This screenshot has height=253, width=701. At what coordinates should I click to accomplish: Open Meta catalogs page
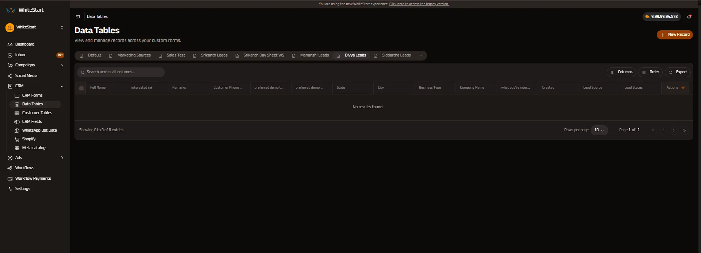coord(35,148)
